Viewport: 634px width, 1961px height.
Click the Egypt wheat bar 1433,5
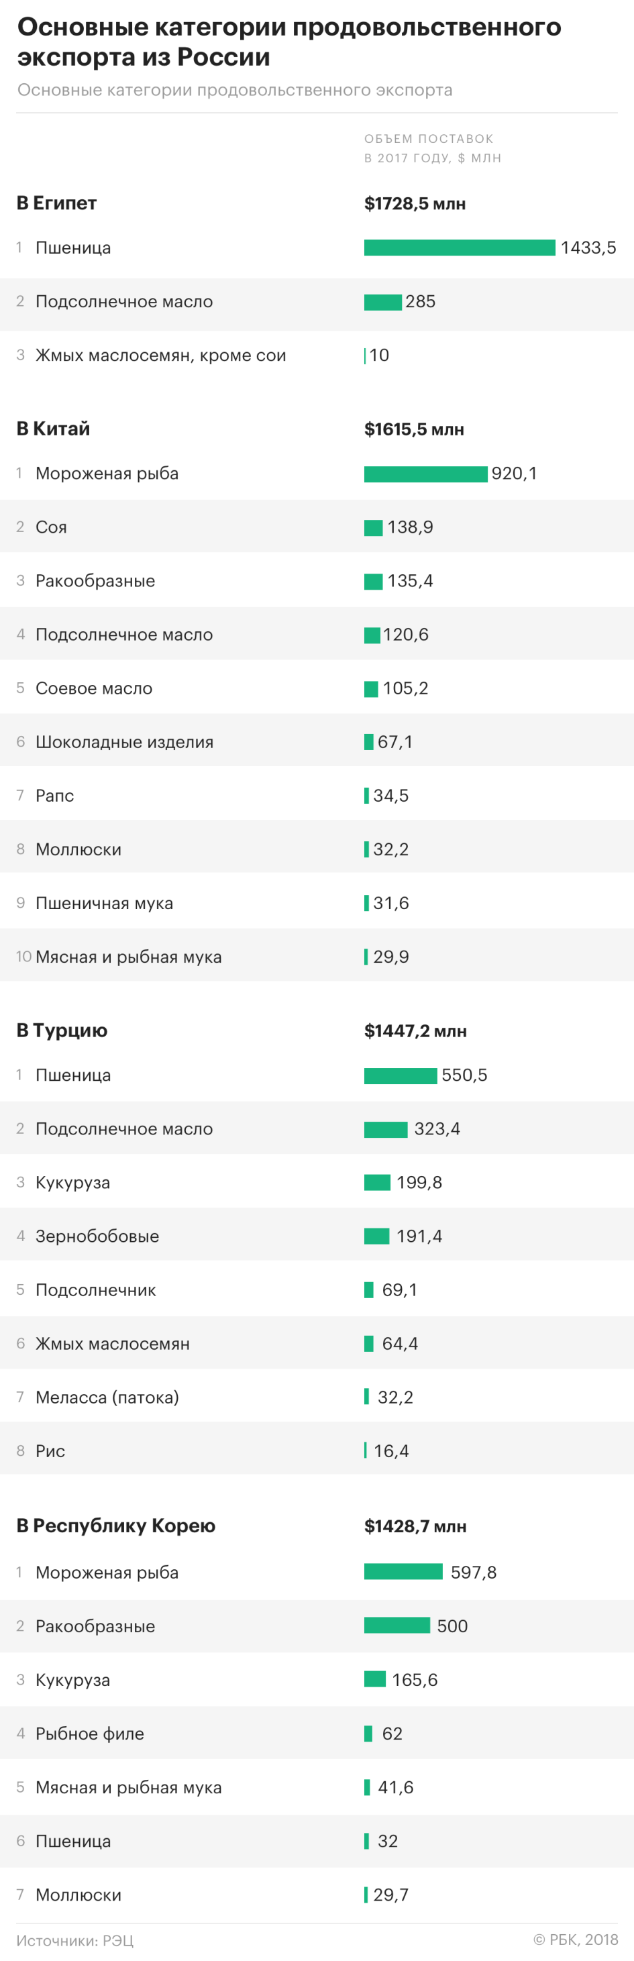click(460, 248)
